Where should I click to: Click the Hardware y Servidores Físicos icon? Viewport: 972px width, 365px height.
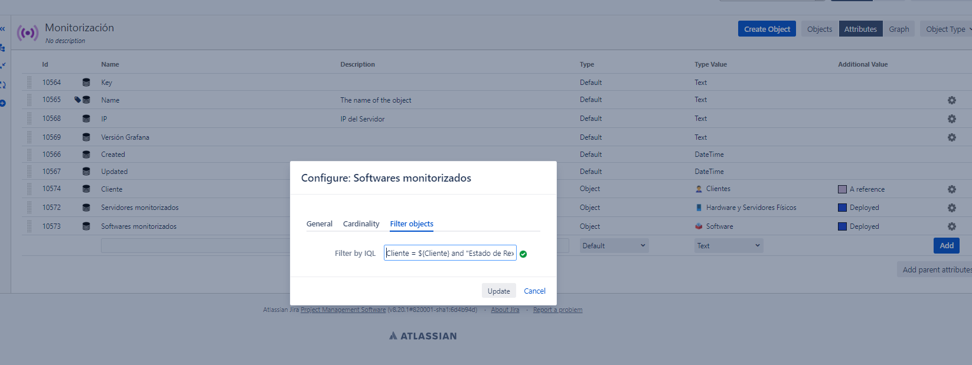699,208
